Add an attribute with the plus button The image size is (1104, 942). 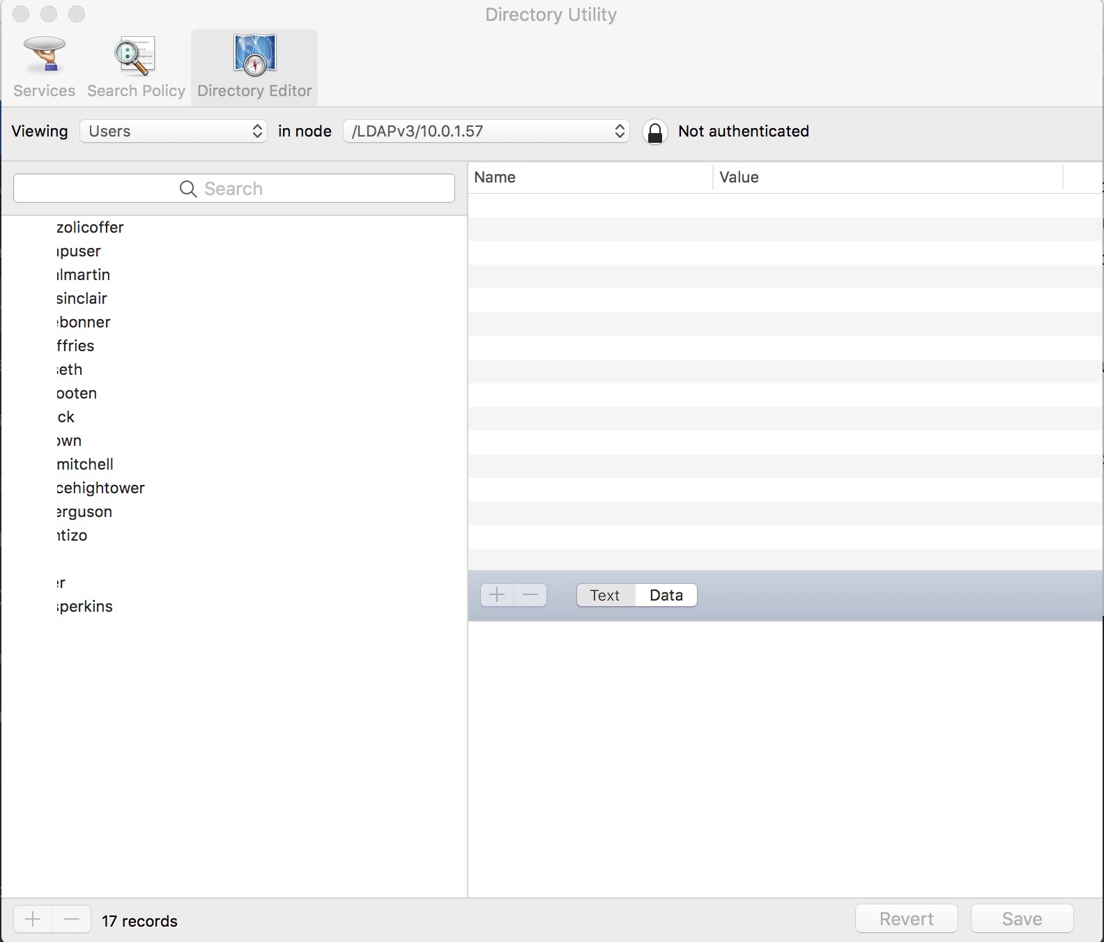(x=497, y=595)
